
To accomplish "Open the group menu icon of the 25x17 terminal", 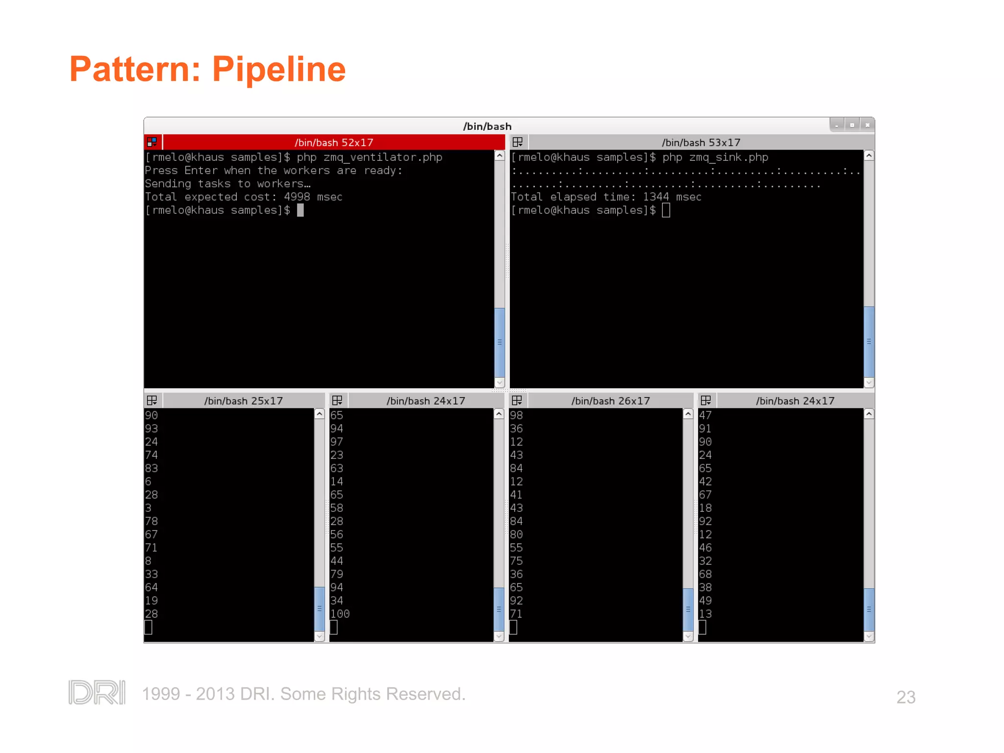I will [x=152, y=401].
